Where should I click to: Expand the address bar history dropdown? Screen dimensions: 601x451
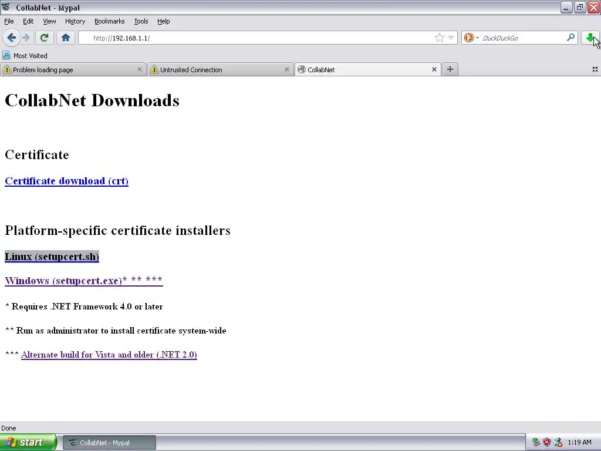(451, 38)
